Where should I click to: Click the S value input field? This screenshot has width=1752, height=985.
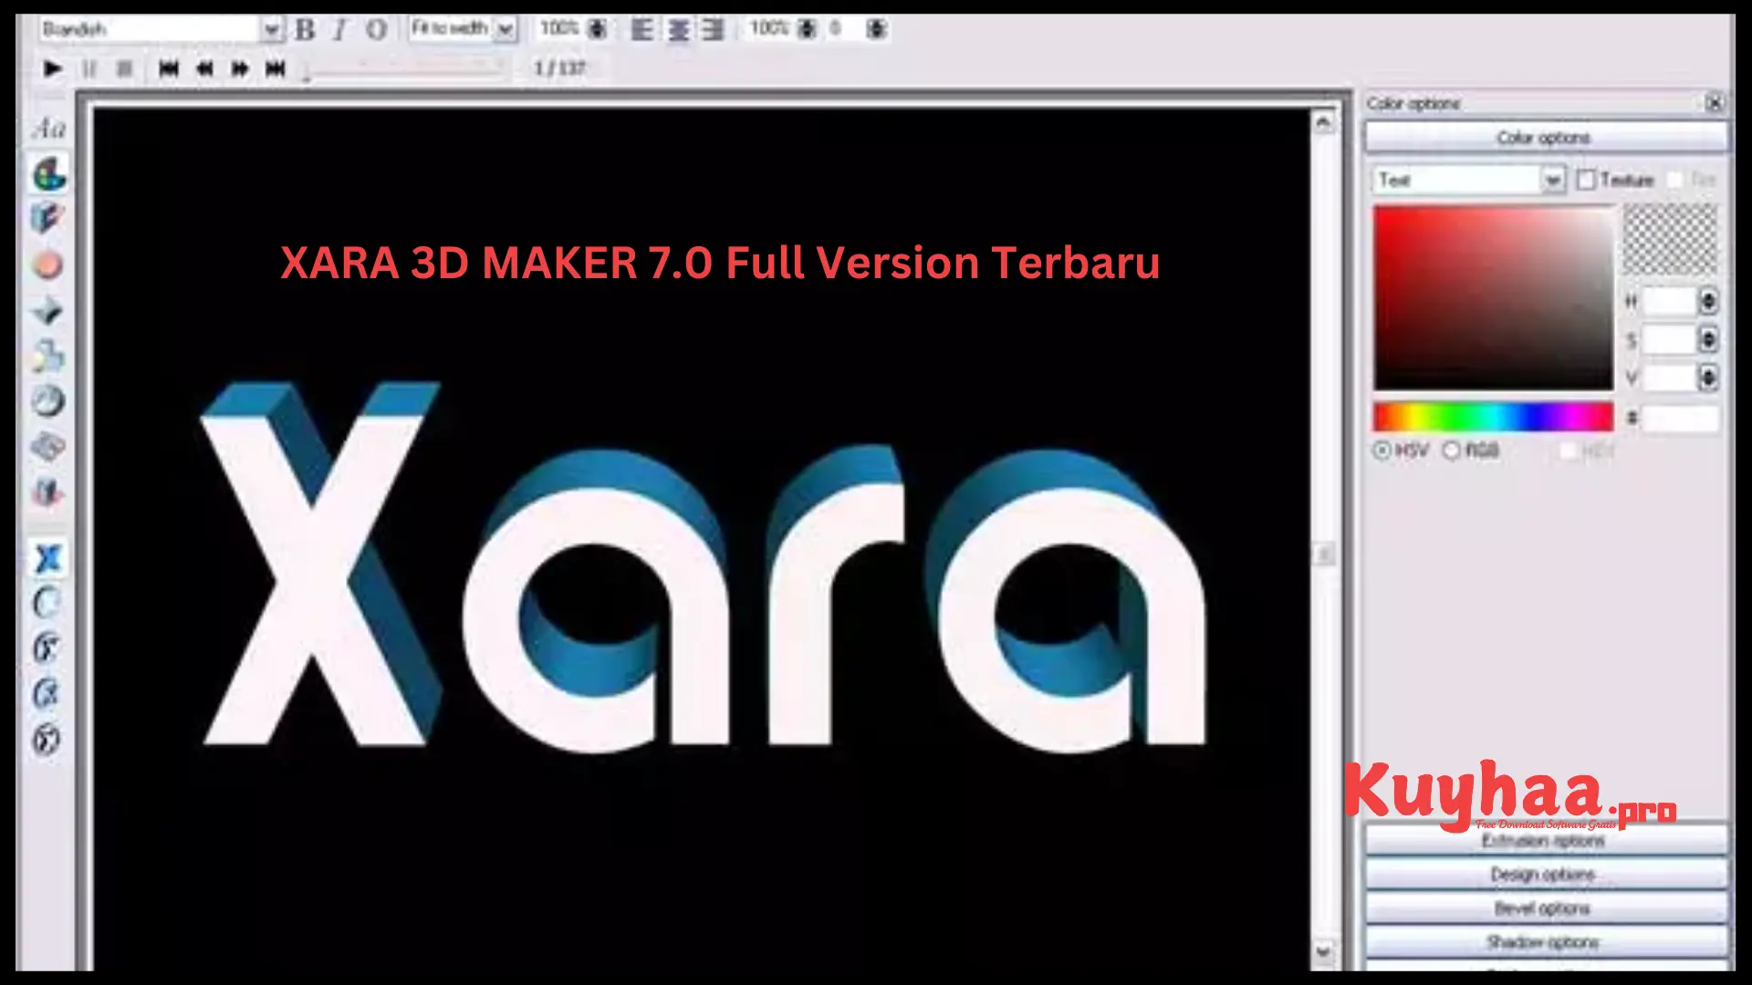[1669, 339]
